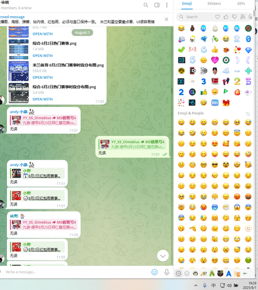The width and height of the screenshot is (258, 290).
Task: Insert the blue XX egg emoji
Action: [204, 28]
